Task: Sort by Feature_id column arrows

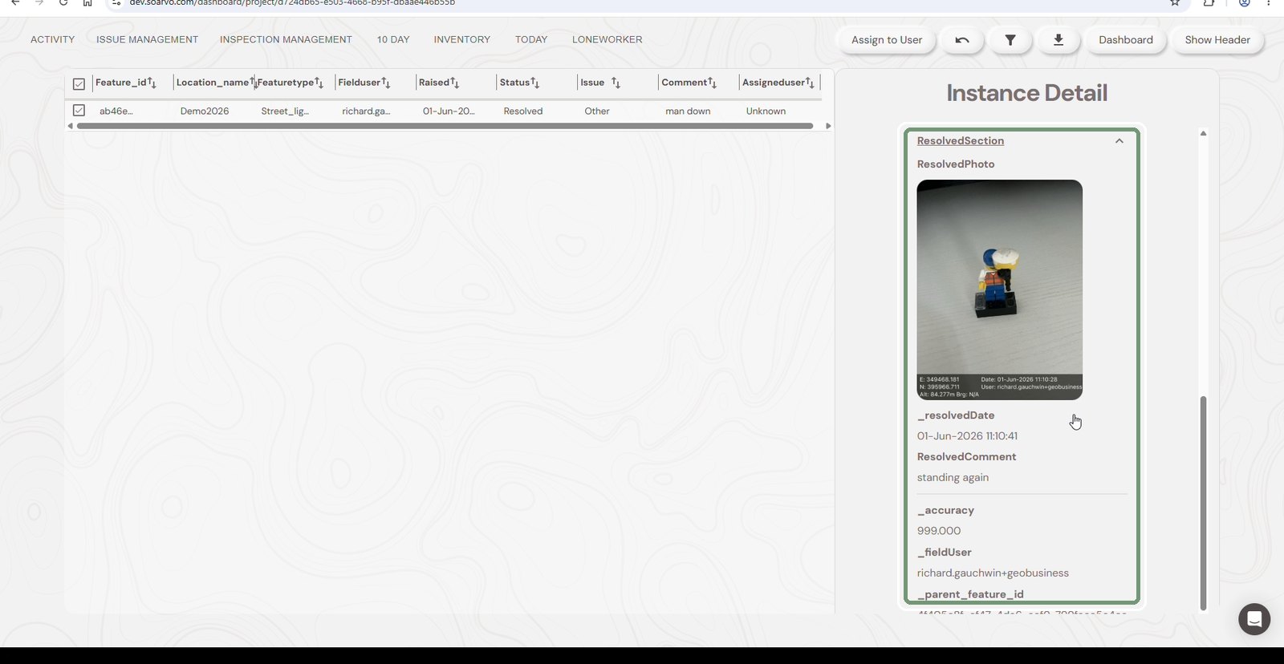Action: tap(152, 83)
